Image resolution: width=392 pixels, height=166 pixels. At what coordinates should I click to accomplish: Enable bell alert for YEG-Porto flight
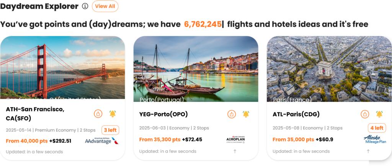click(x=246, y=114)
